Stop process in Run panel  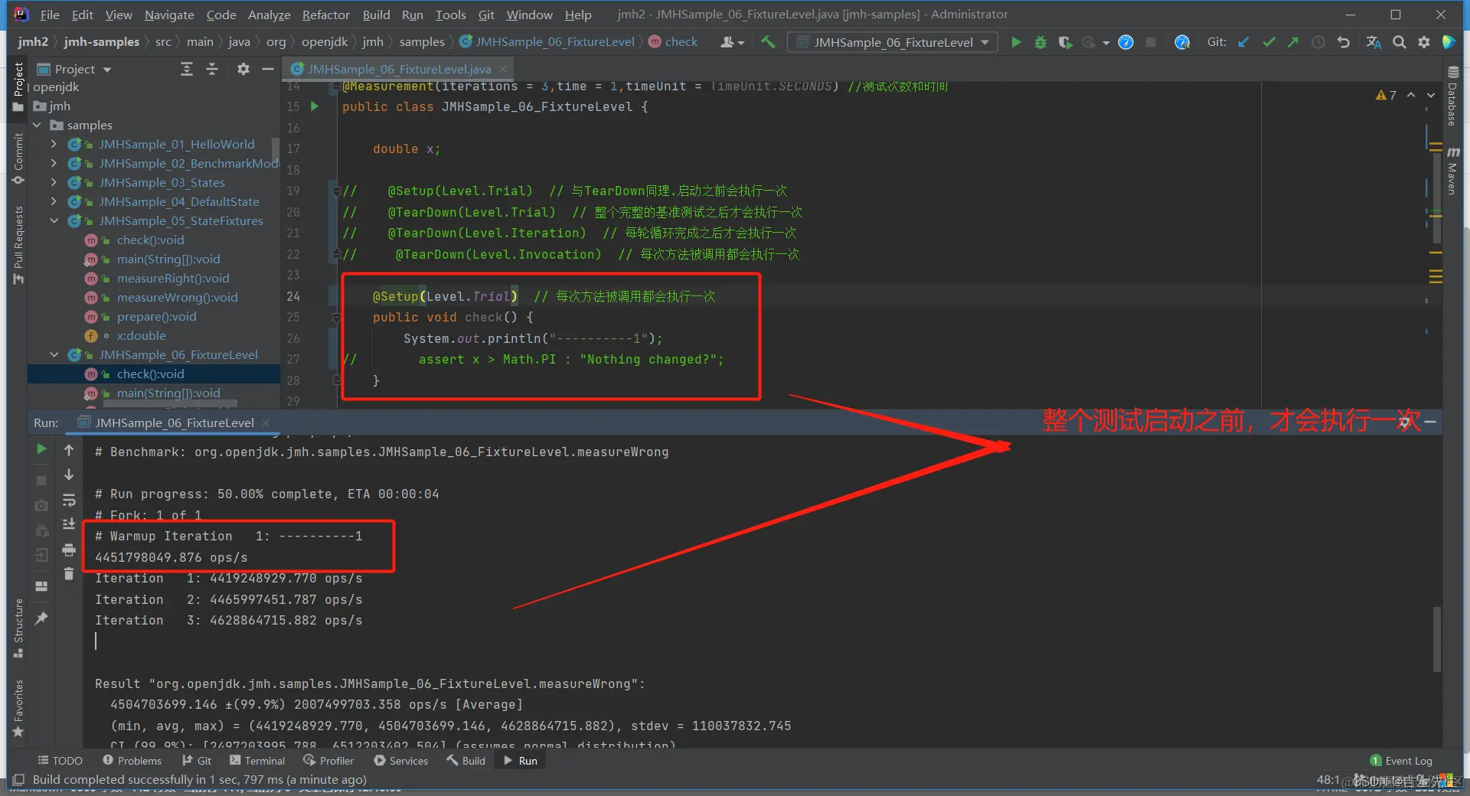pyautogui.click(x=41, y=480)
